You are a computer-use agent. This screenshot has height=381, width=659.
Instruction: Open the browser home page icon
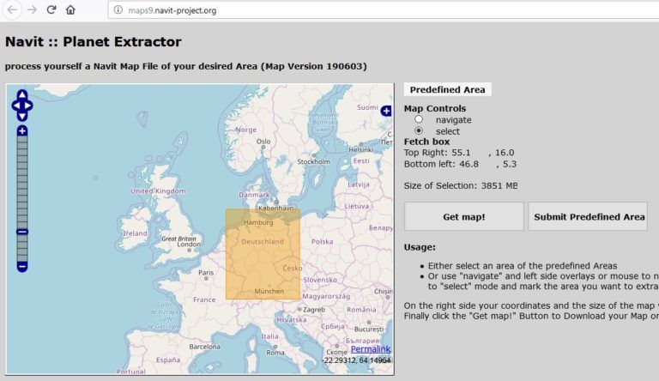70,9
